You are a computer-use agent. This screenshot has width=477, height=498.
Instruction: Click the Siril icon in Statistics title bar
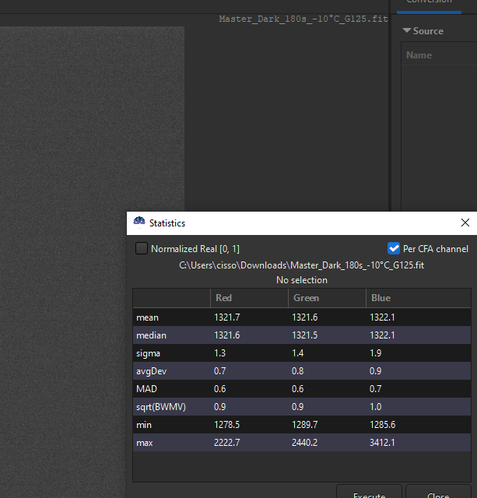pos(139,223)
